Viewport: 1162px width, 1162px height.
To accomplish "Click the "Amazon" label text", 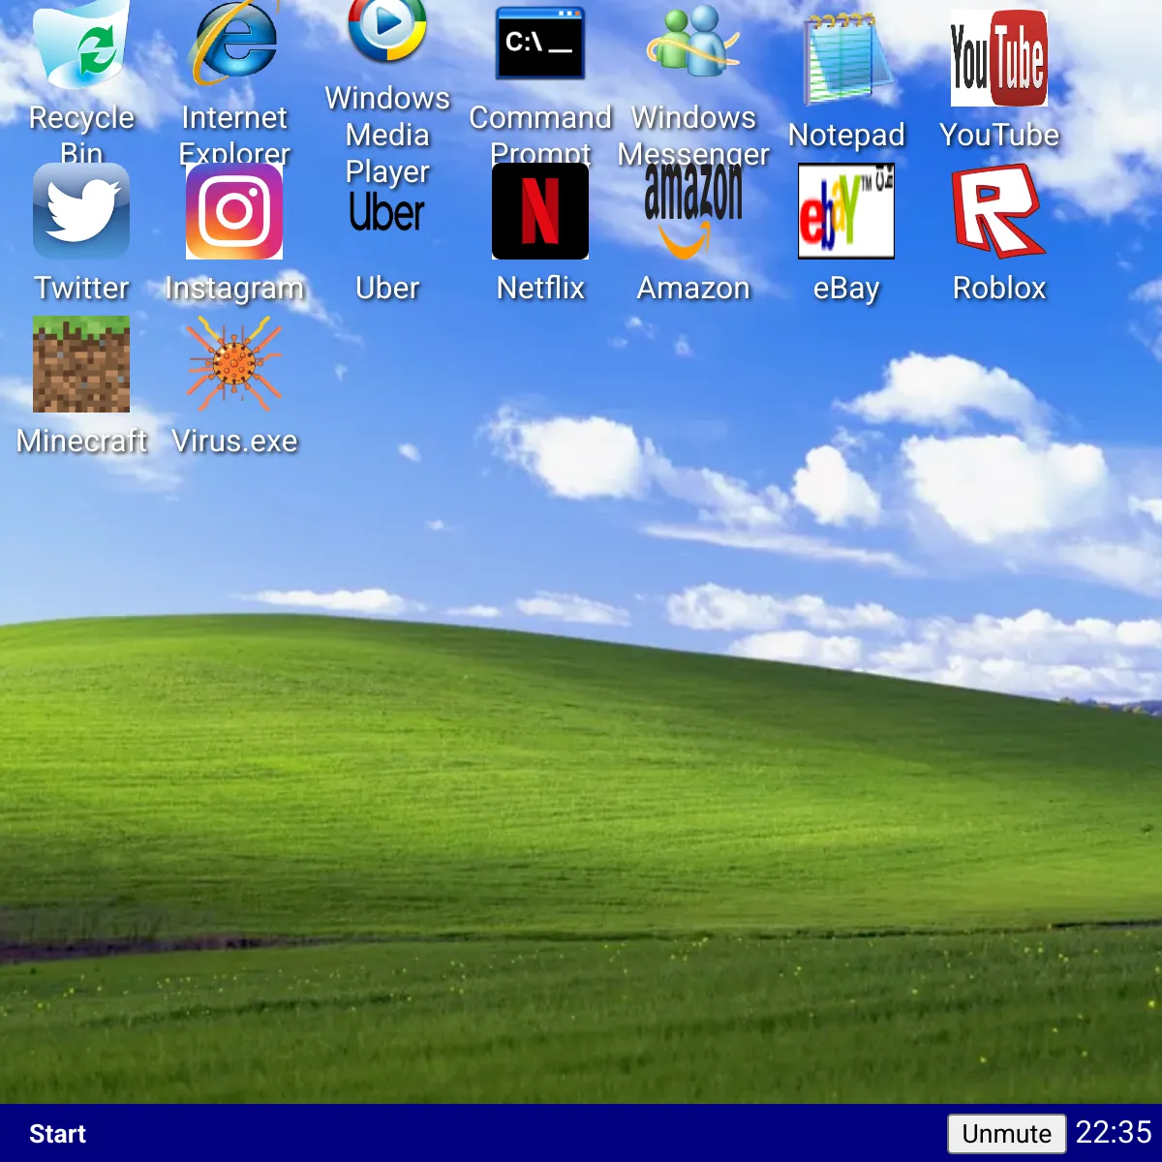I will pos(693,289).
